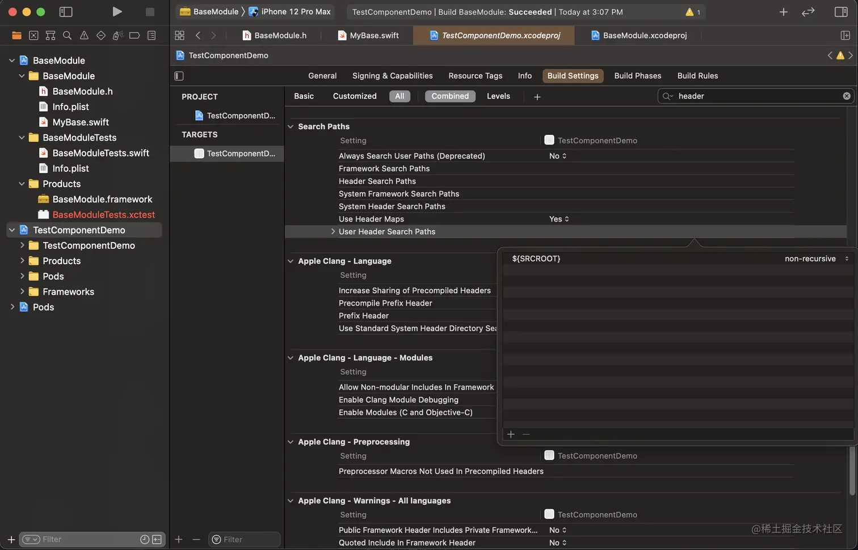Hide the project and targets list
858x550 pixels.
click(179, 75)
